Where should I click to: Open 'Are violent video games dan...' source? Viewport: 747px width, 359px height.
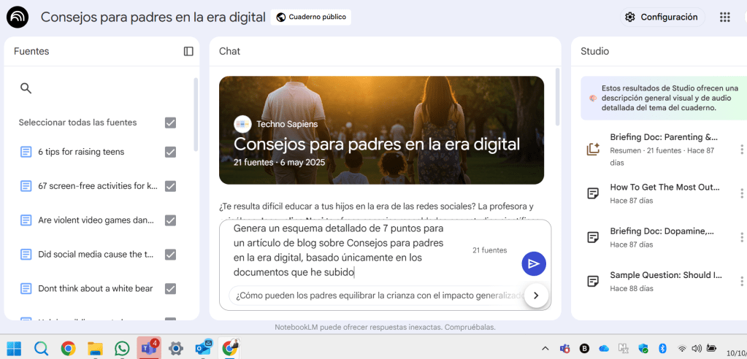[97, 220]
